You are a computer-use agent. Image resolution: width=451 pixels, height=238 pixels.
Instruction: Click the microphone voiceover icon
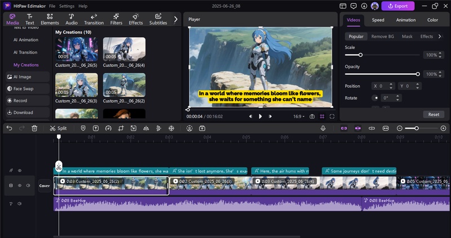(x=323, y=128)
